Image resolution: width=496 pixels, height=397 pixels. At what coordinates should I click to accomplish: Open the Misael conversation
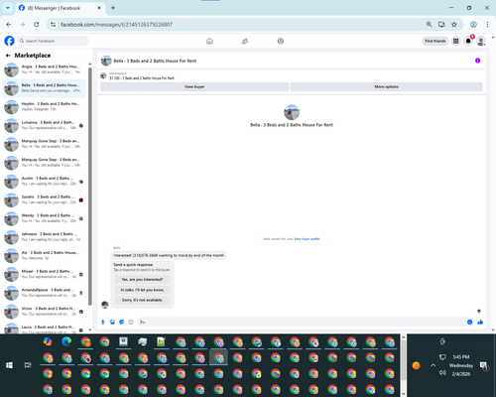coord(44,274)
